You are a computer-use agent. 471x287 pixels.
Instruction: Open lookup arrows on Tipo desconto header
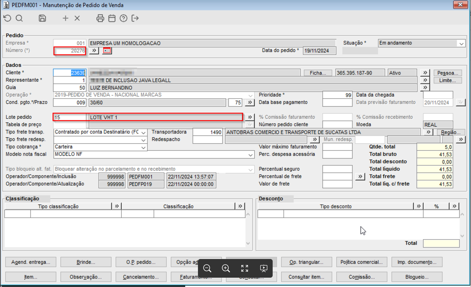418,206
